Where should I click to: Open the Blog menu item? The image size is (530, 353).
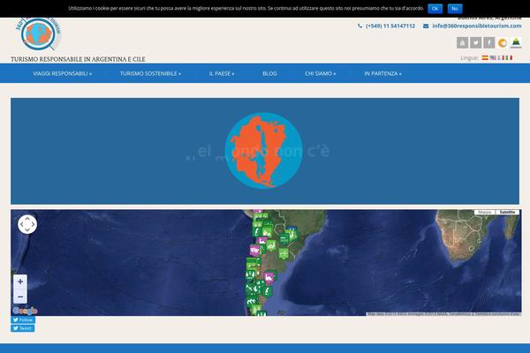point(269,73)
